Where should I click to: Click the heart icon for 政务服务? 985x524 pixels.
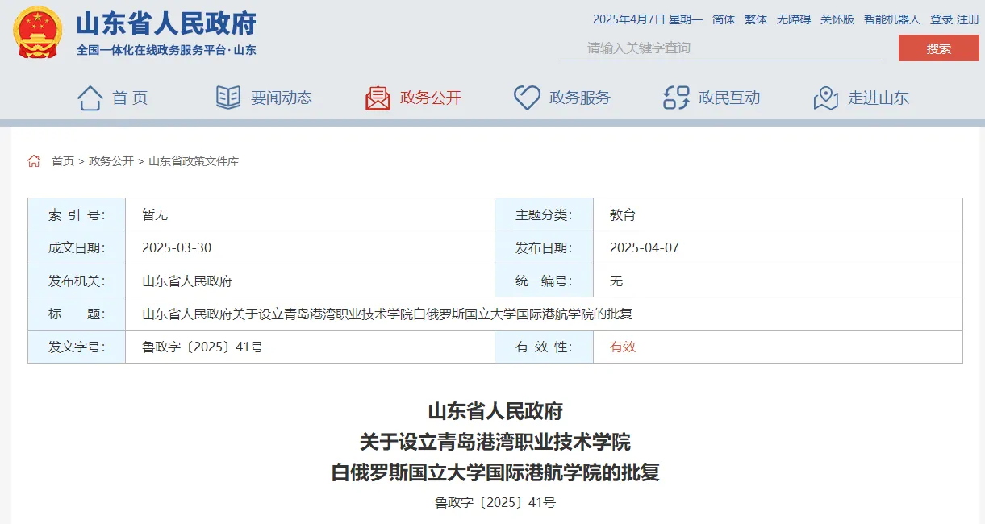(x=527, y=98)
